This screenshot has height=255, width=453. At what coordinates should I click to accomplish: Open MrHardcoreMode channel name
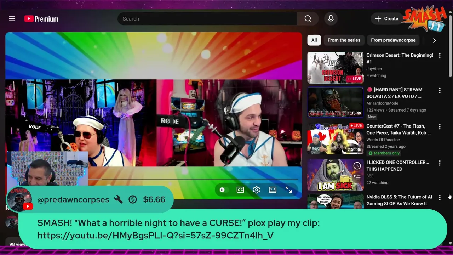[382, 103]
